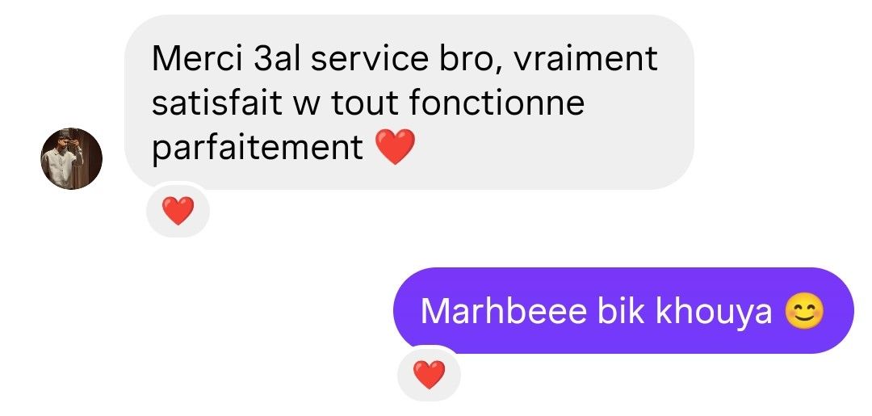Viewport: 872px width, 416px height.
Task: Open the sender's profile picture avatar
Action: pyautogui.click(x=71, y=159)
